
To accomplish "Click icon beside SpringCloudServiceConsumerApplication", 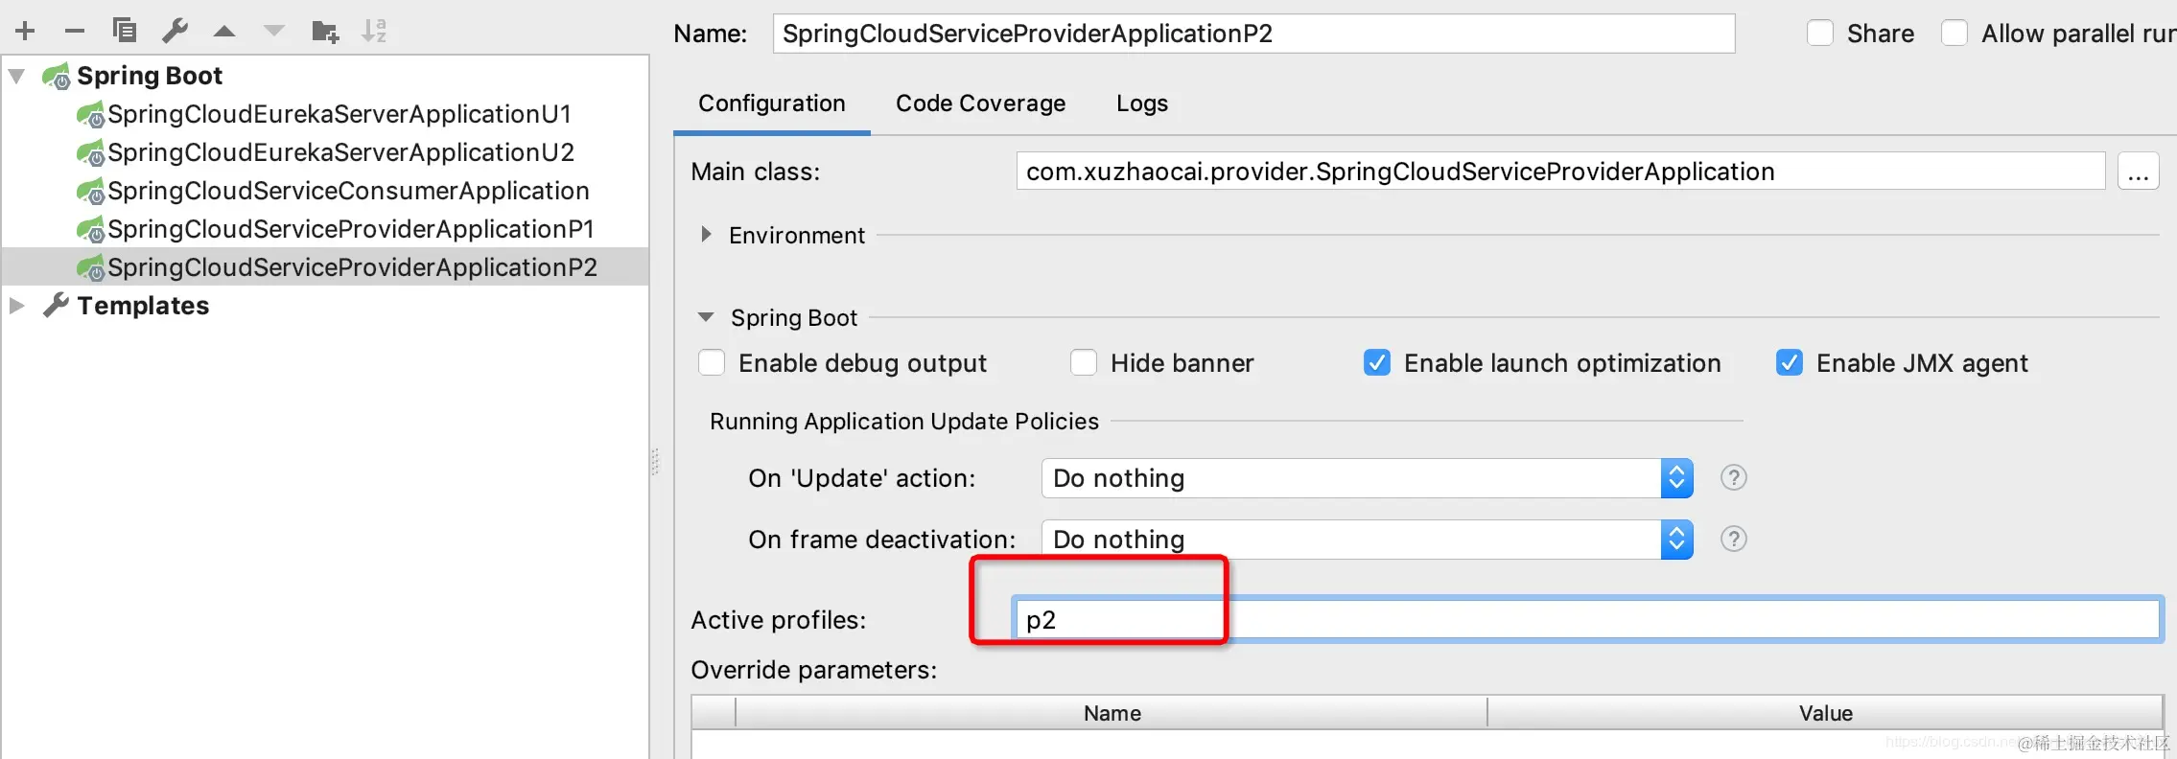I will [91, 192].
